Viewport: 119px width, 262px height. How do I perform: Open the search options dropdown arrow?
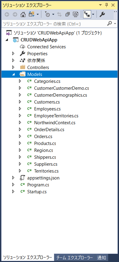point(115,24)
